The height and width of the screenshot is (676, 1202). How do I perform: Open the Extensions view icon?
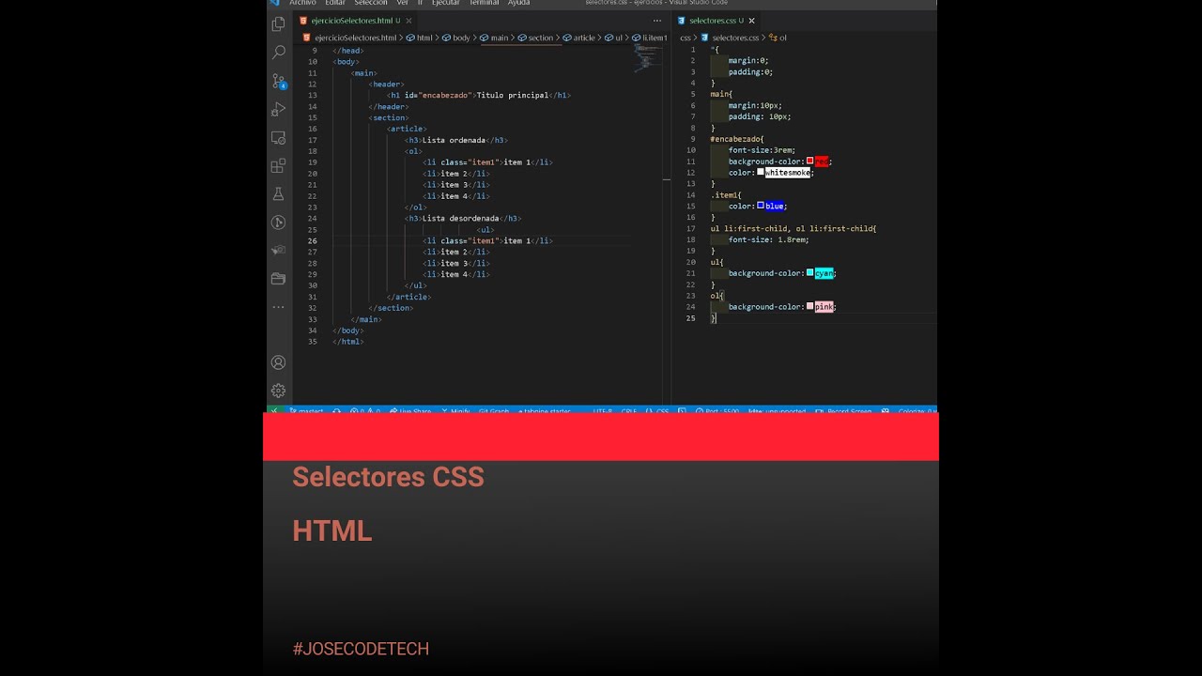click(x=278, y=165)
